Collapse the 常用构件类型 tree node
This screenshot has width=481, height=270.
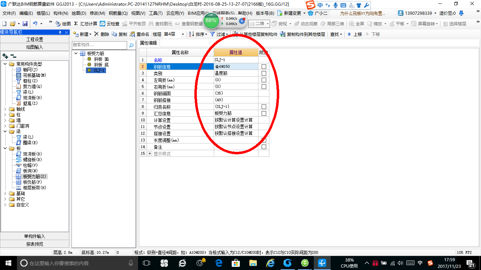coord(5,64)
